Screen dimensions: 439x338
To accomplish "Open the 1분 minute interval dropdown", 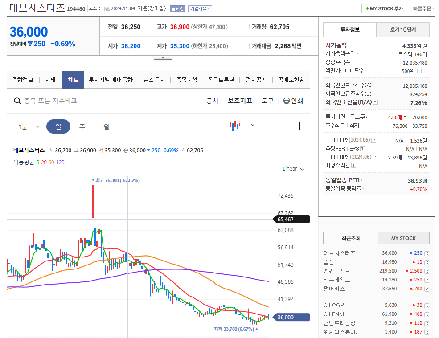I will click(x=29, y=127).
